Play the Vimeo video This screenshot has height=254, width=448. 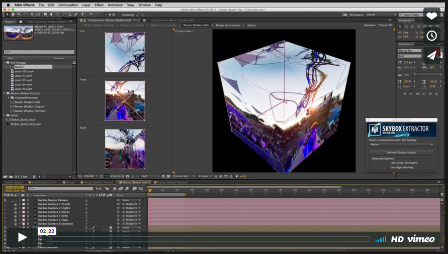[22, 237]
